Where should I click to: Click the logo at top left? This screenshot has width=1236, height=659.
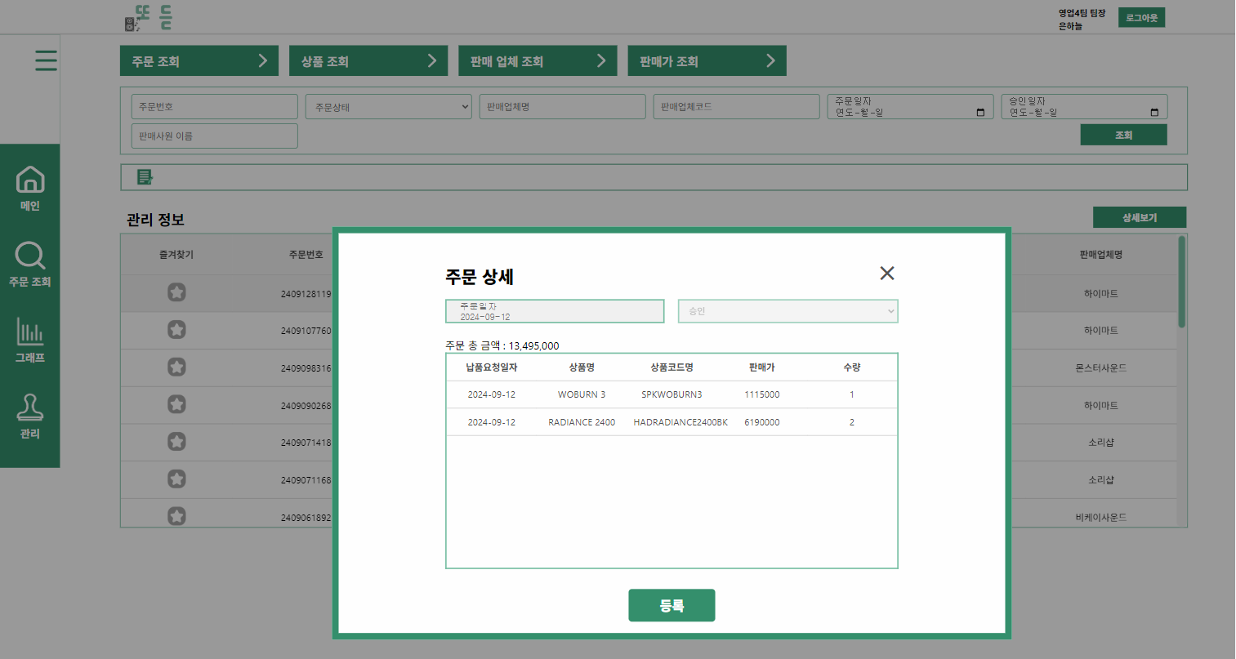tap(148, 18)
